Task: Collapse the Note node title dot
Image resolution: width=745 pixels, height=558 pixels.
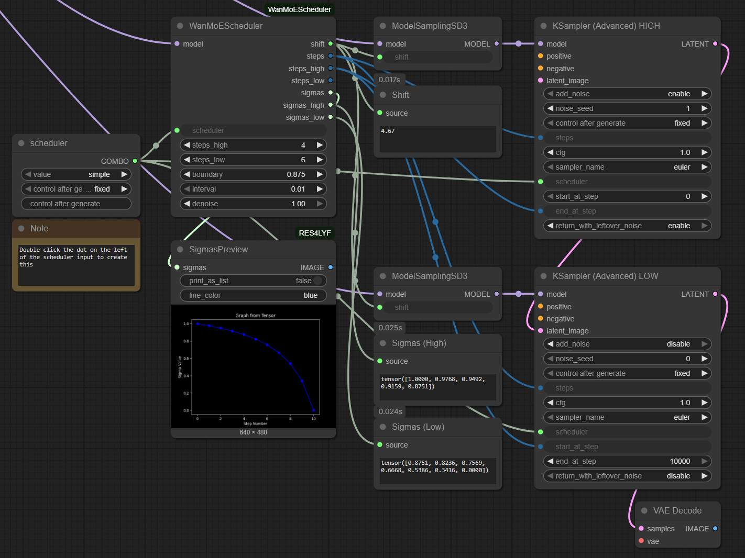Action: pos(21,228)
